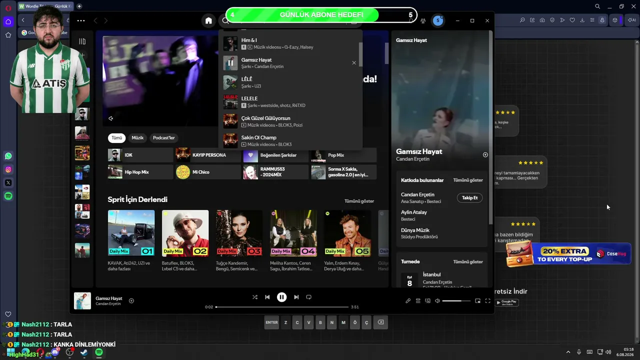
Task: Open the Pop Mix tile
Action: coord(343,155)
